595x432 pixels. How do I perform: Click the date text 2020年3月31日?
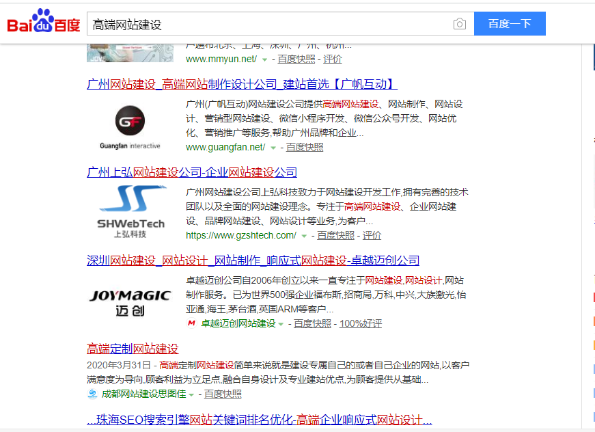pos(119,365)
